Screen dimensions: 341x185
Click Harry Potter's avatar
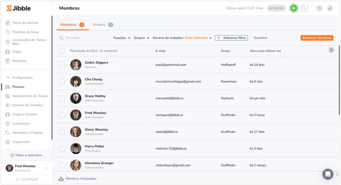pos(75,149)
